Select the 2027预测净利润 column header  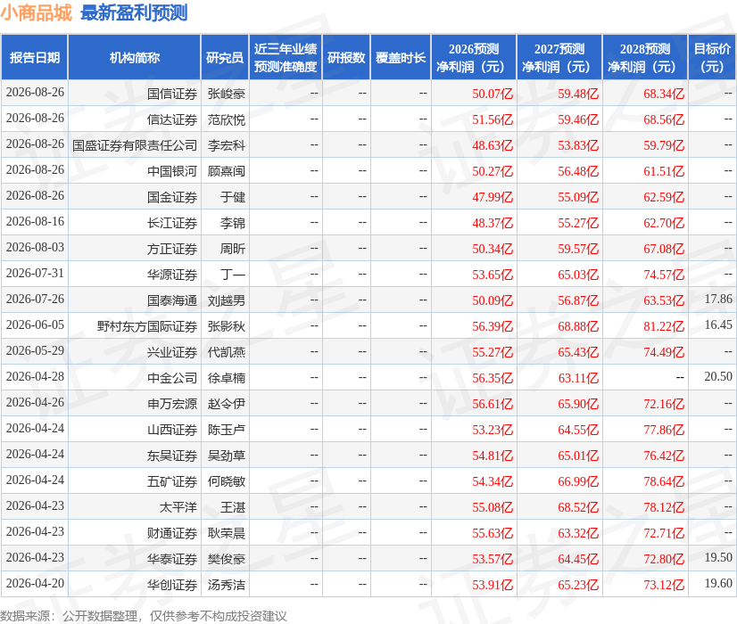click(559, 57)
